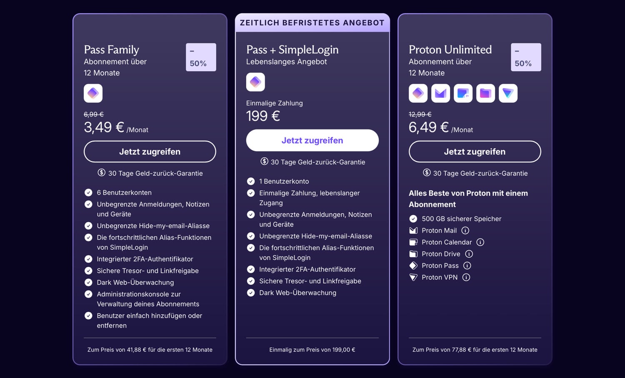Click the 500 GB sicherer Speicher checkmark

pos(413,219)
